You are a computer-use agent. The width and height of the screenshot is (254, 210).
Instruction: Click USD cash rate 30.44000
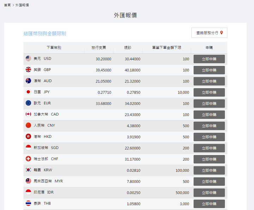pyautogui.click(x=133, y=59)
